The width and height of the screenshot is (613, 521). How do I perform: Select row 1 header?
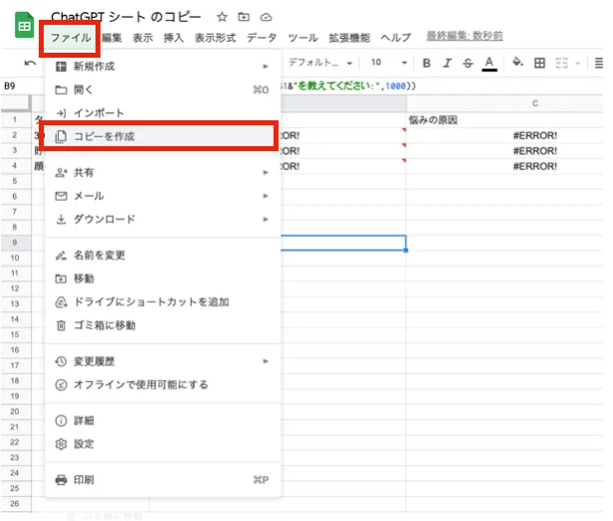tap(16, 120)
